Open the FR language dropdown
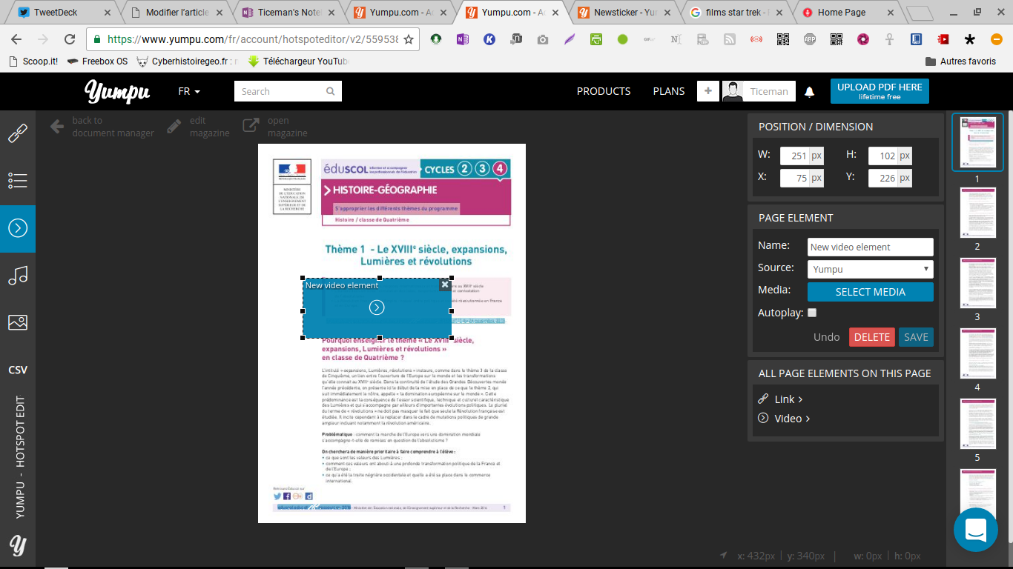The height and width of the screenshot is (569, 1013). pyautogui.click(x=189, y=92)
